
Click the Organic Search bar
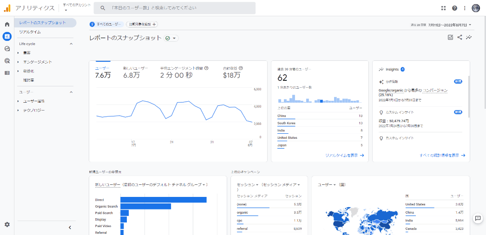[146, 206]
